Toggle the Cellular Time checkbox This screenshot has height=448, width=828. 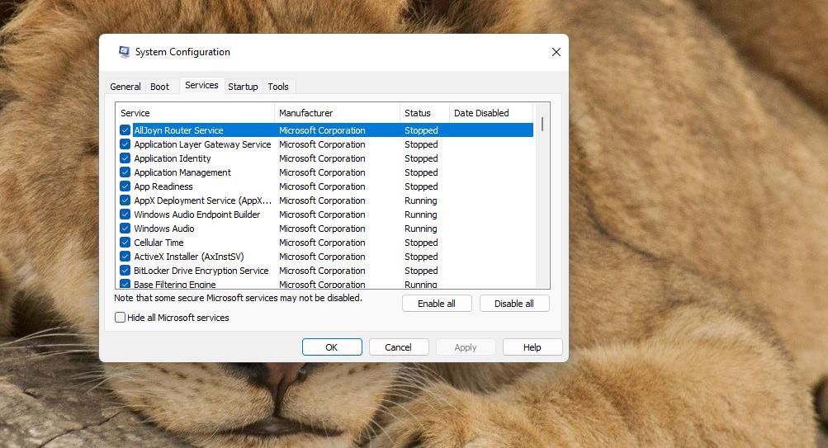[x=125, y=243]
